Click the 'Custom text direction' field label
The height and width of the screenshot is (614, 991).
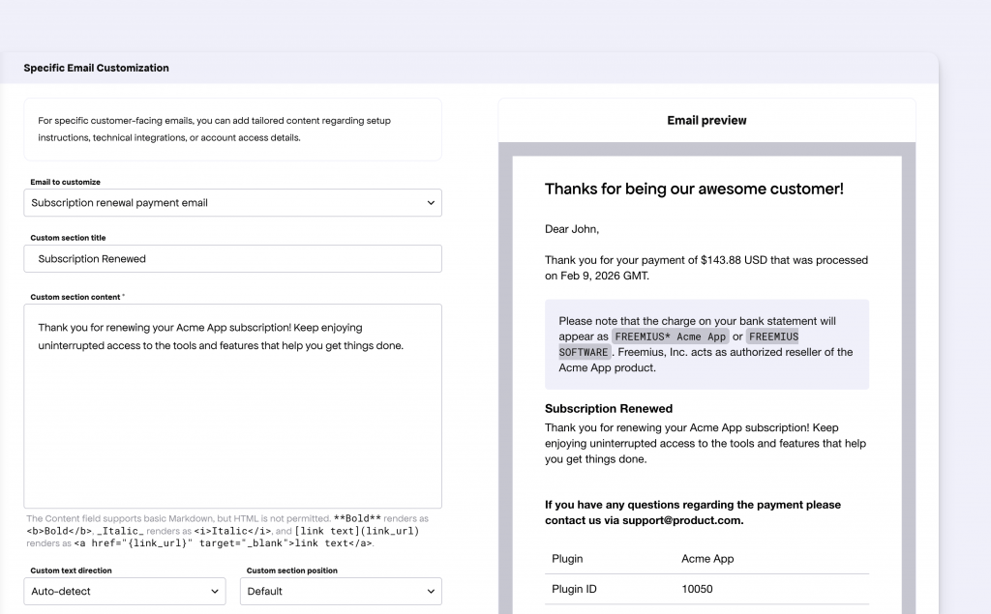click(x=71, y=570)
